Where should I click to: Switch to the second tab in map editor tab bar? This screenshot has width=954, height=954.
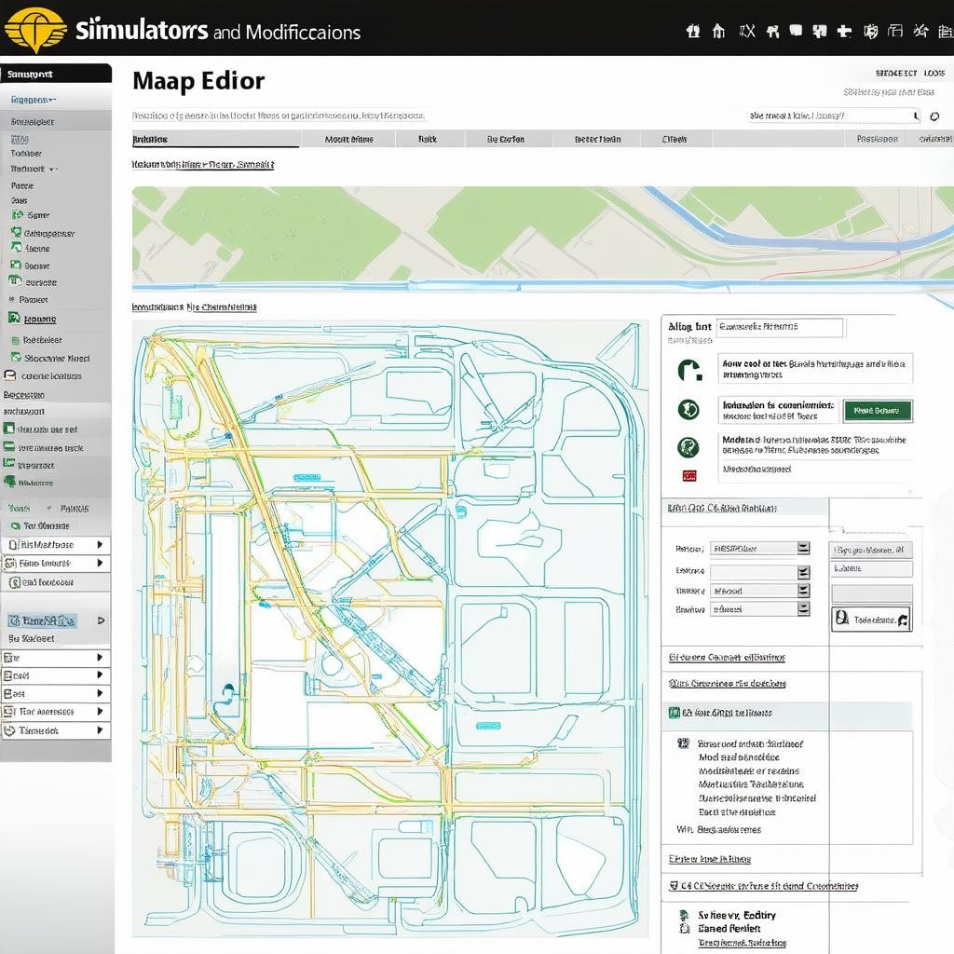pyautogui.click(x=348, y=139)
